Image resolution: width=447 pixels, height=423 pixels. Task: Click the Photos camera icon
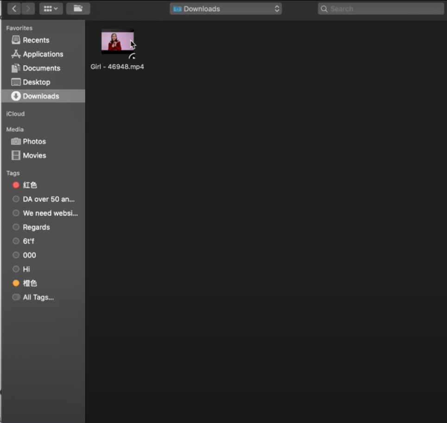coord(16,141)
